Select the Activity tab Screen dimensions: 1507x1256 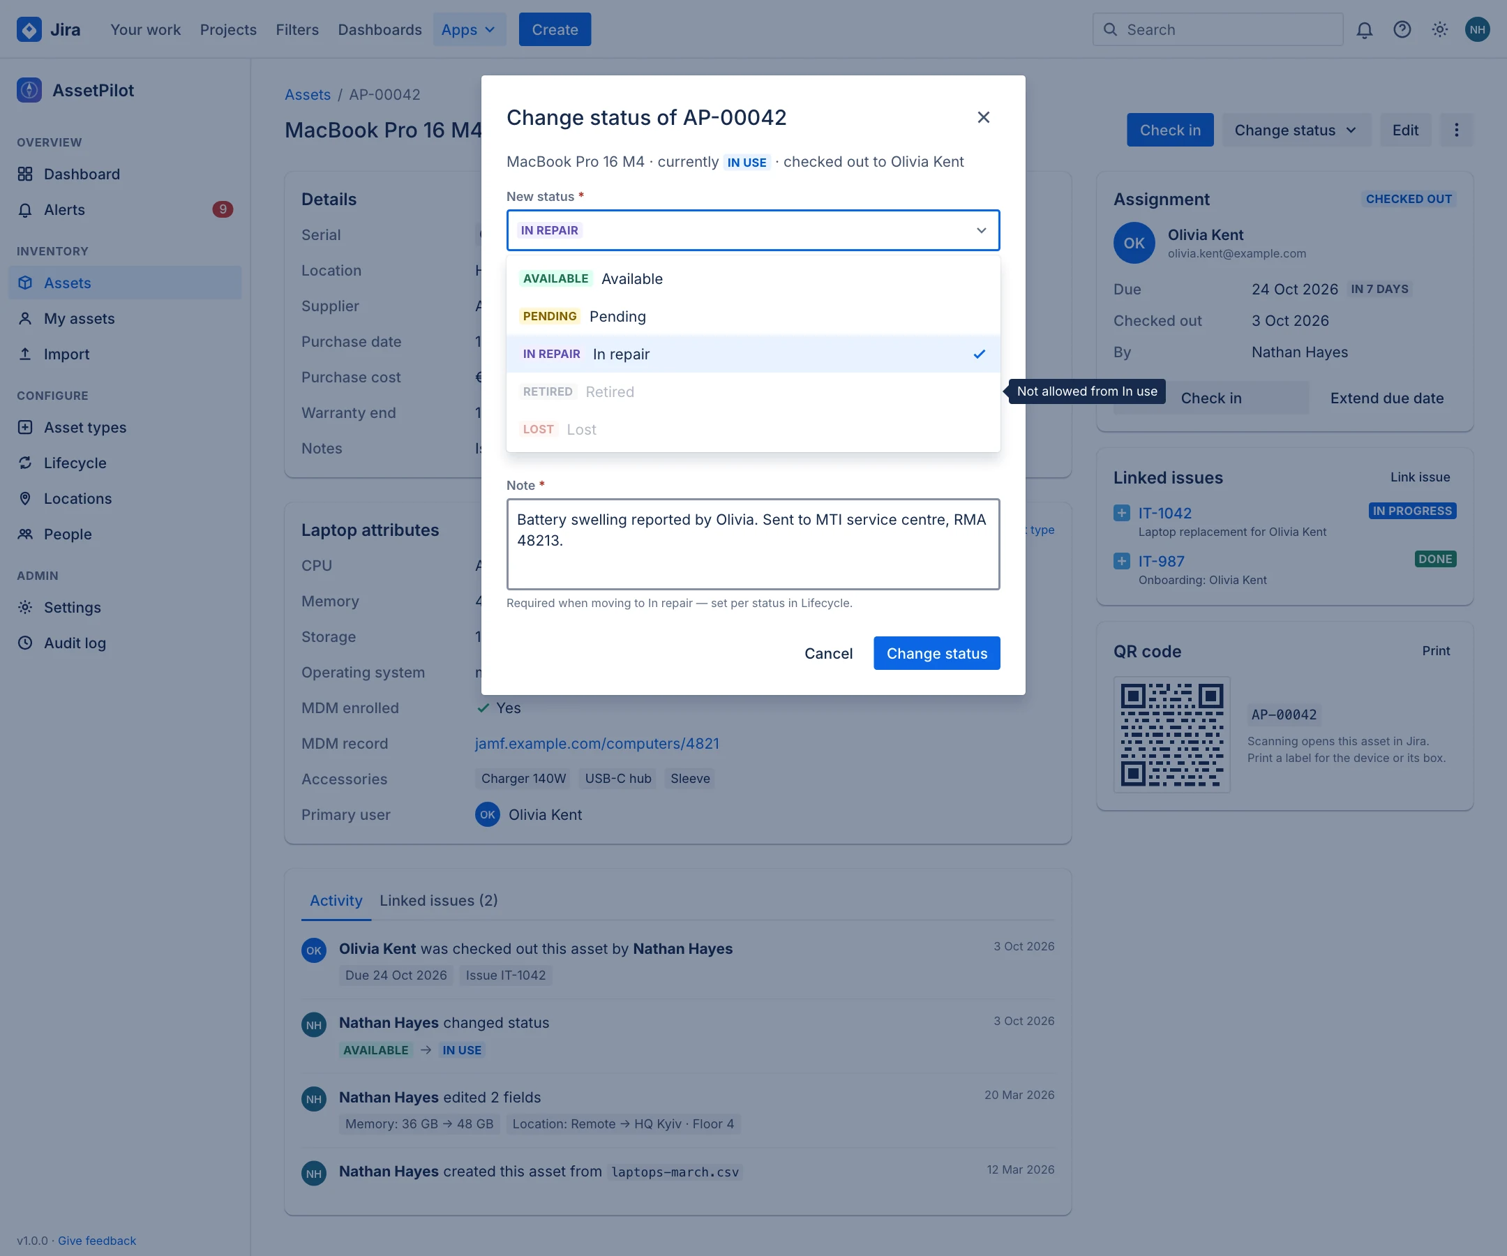(x=336, y=900)
